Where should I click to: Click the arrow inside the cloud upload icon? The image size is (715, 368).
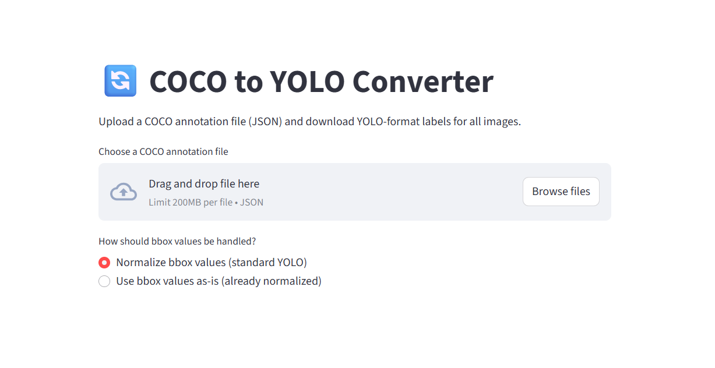click(x=123, y=192)
